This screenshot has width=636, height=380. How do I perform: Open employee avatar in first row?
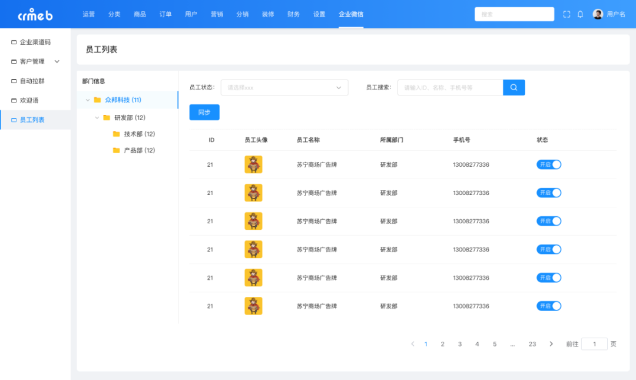pyautogui.click(x=253, y=164)
